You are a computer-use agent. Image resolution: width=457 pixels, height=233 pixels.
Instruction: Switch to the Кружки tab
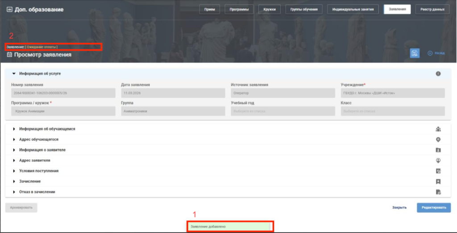coord(269,9)
